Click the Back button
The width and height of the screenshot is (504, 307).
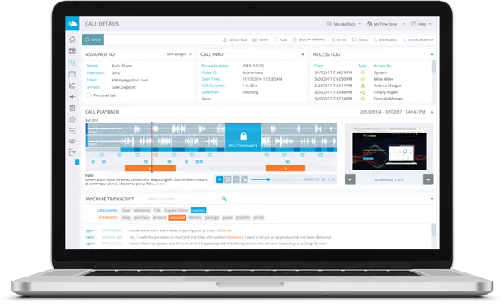[93, 40]
